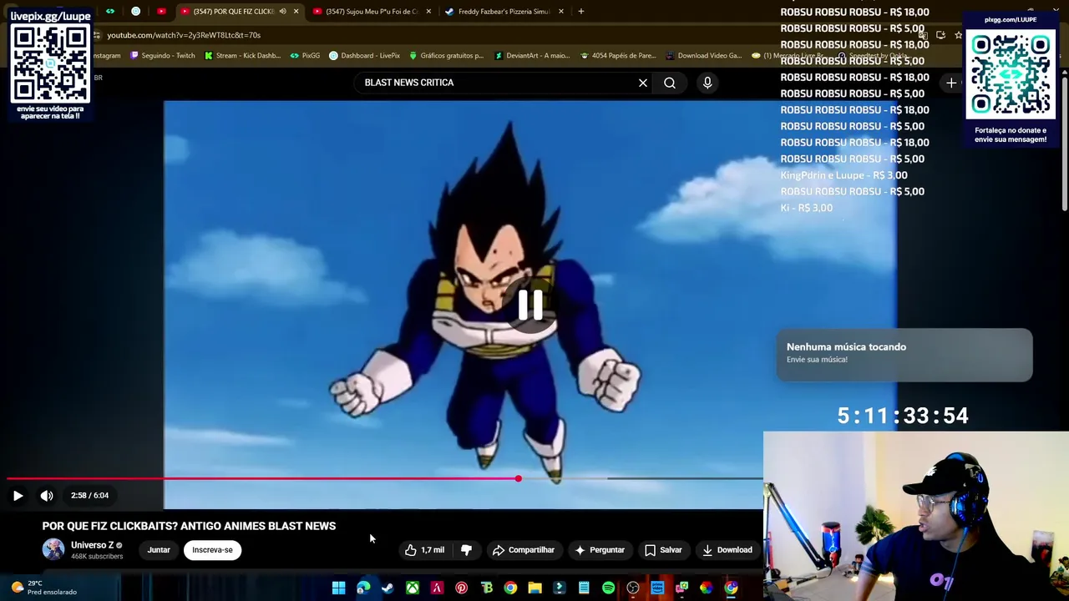The image size is (1069, 601).
Task: Seek to the unplayed part of the video progress bar
Action: coord(641,479)
